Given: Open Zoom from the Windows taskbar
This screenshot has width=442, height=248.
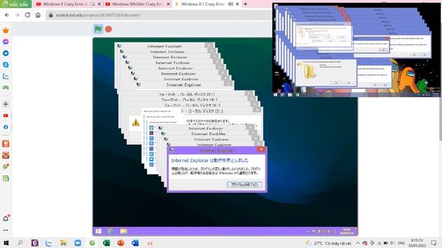Looking at the screenshot, I should coord(78,243).
